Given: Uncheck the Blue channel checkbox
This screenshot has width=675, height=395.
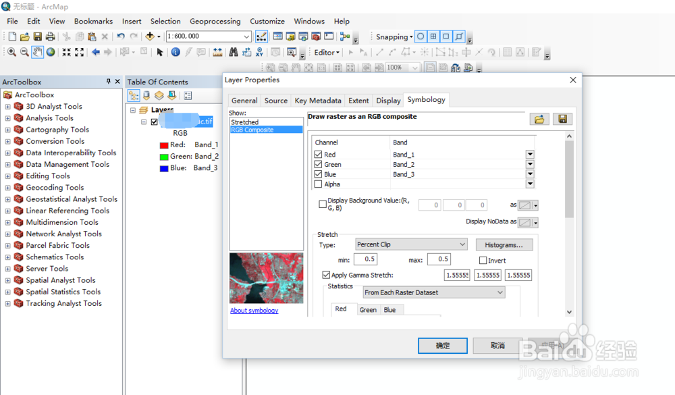Looking at the screenshot, I should (318, 174).
